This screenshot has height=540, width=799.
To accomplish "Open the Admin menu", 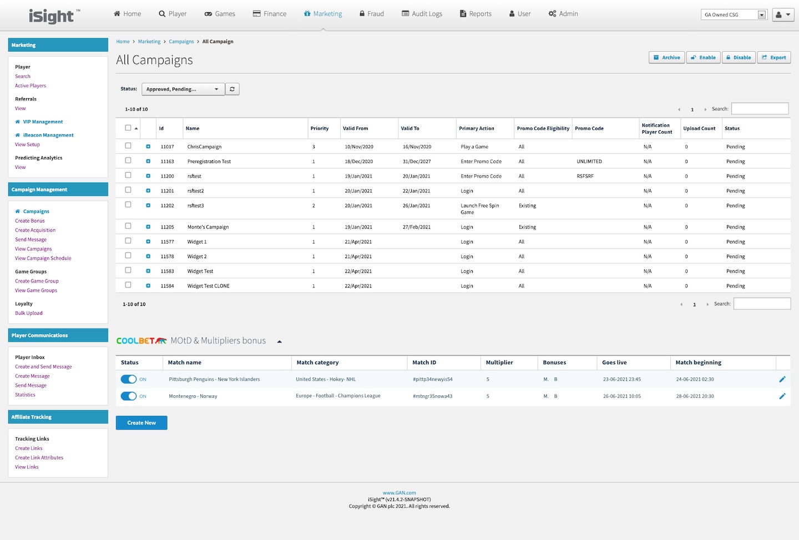I will [563, 14].
